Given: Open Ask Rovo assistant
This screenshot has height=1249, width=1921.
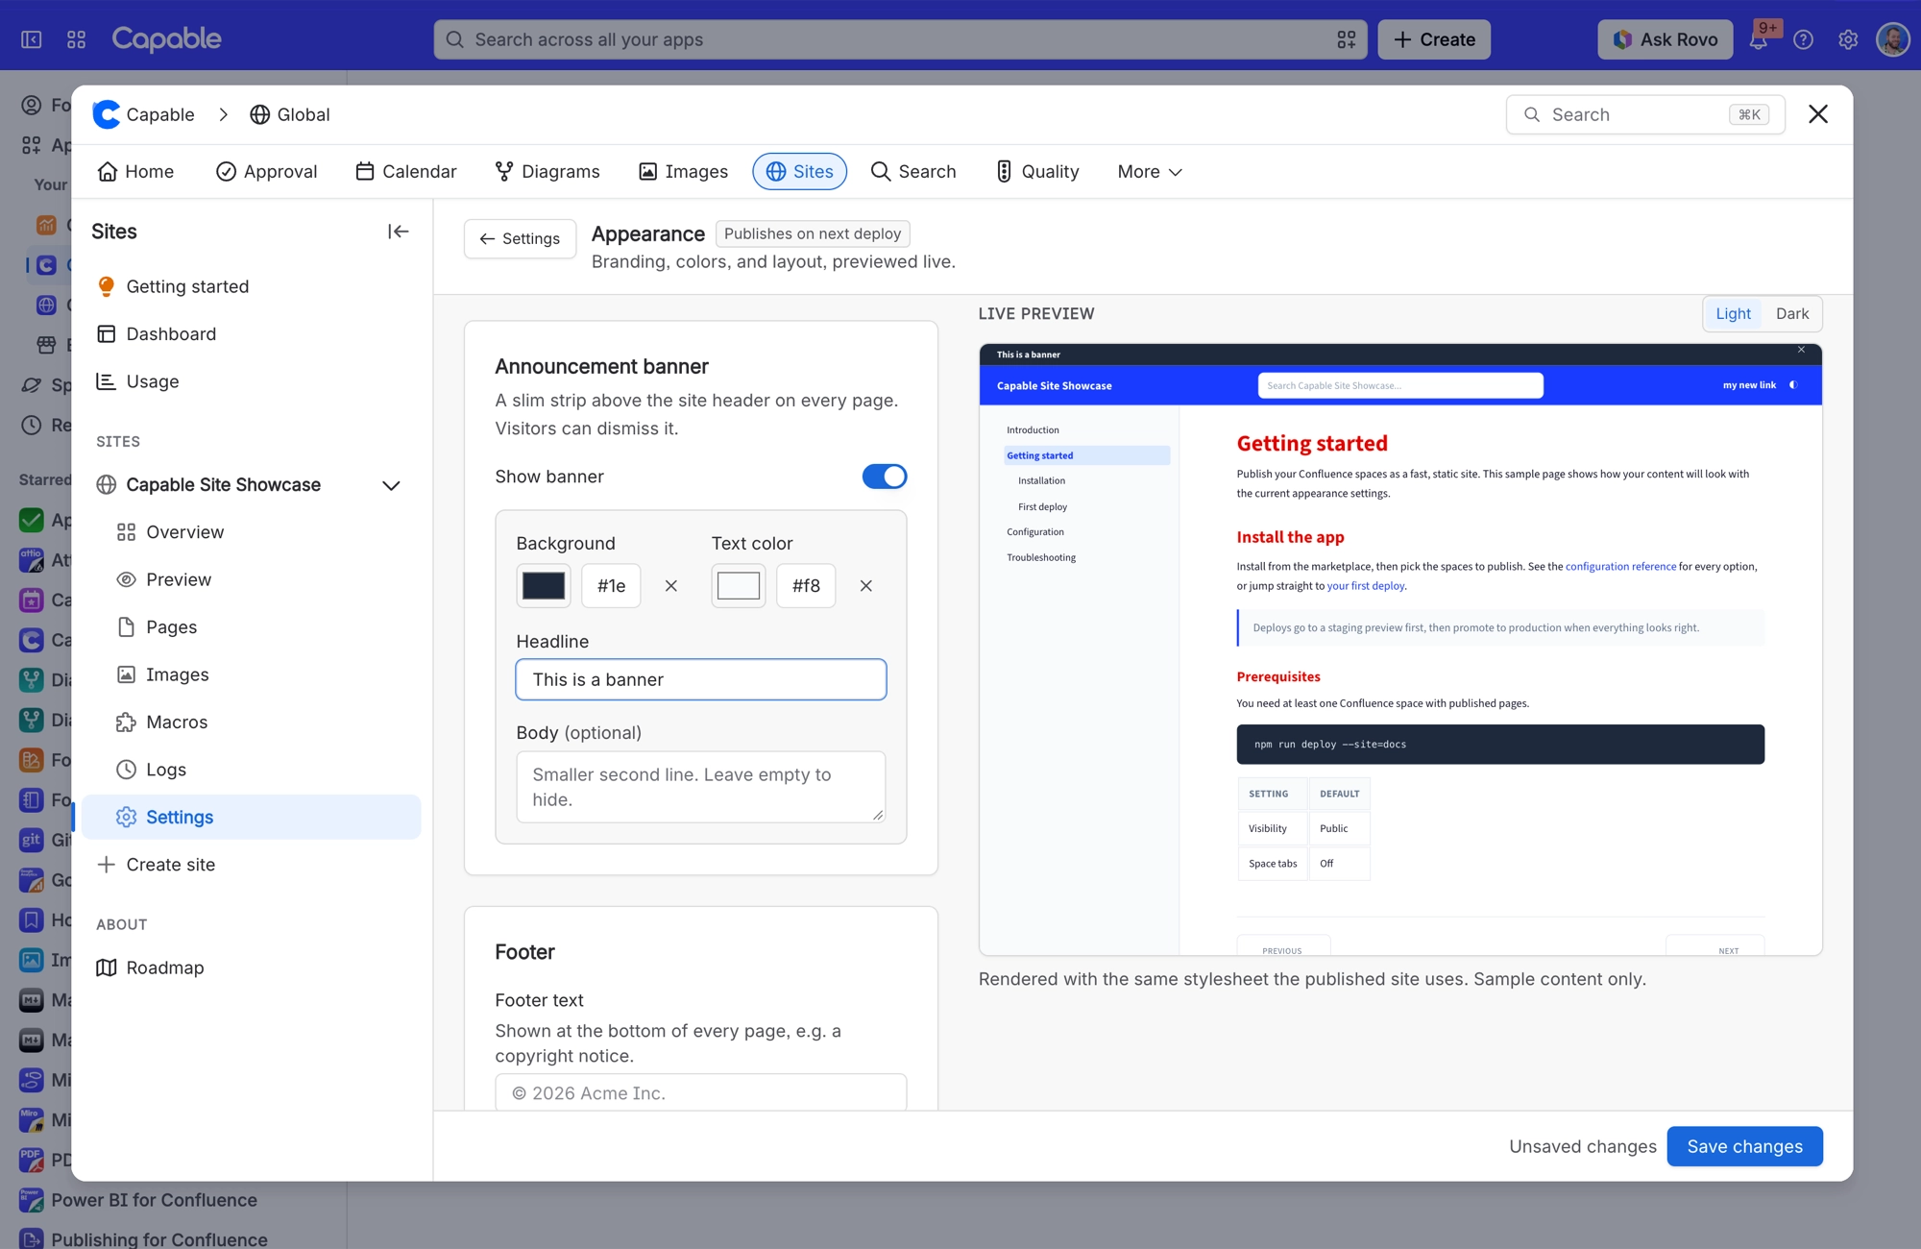Looking at the screenshot, I should pos(1665,39).
